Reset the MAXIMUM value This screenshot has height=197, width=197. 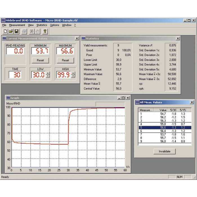[66, 60]
